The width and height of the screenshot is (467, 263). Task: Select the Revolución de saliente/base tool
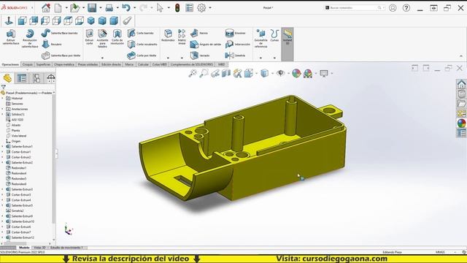click(30, 39)
